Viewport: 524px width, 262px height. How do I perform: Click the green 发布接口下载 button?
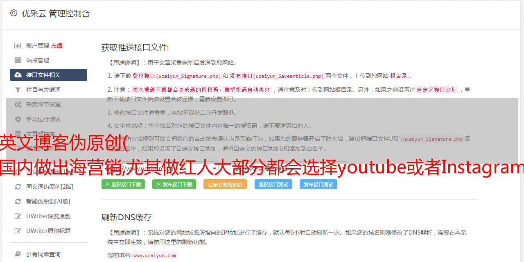point(174,184)
